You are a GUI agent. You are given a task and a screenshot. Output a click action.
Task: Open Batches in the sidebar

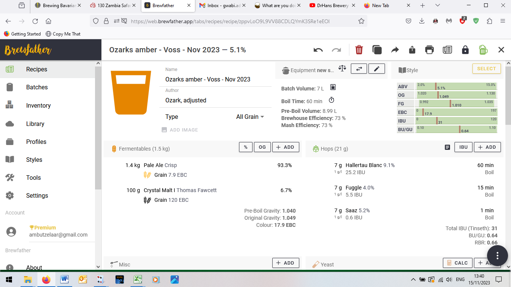click(x=37, y=87)
